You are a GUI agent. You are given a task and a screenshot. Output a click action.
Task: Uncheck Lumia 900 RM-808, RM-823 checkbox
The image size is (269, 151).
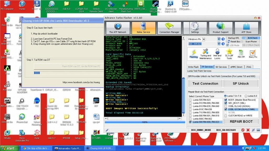(190, 122)
